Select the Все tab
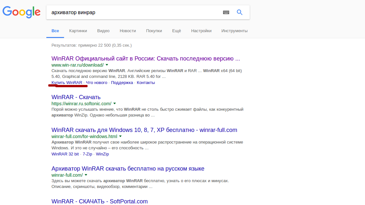This screenshot has height=205, width=365. (x=55, y=31)
